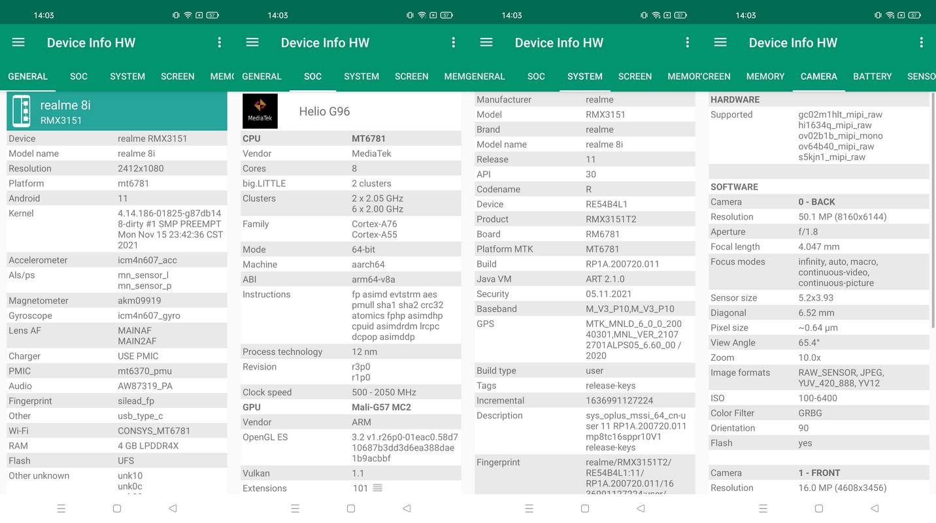Open the BATTERY tab
This screenshot has width=936, height=523.
(872, 76)
